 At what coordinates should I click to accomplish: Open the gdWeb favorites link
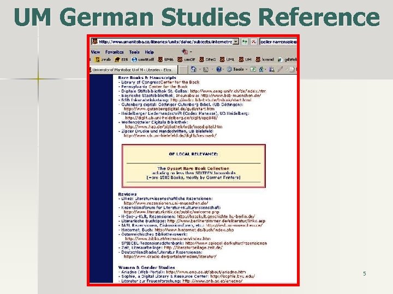[x=287, y=59]
